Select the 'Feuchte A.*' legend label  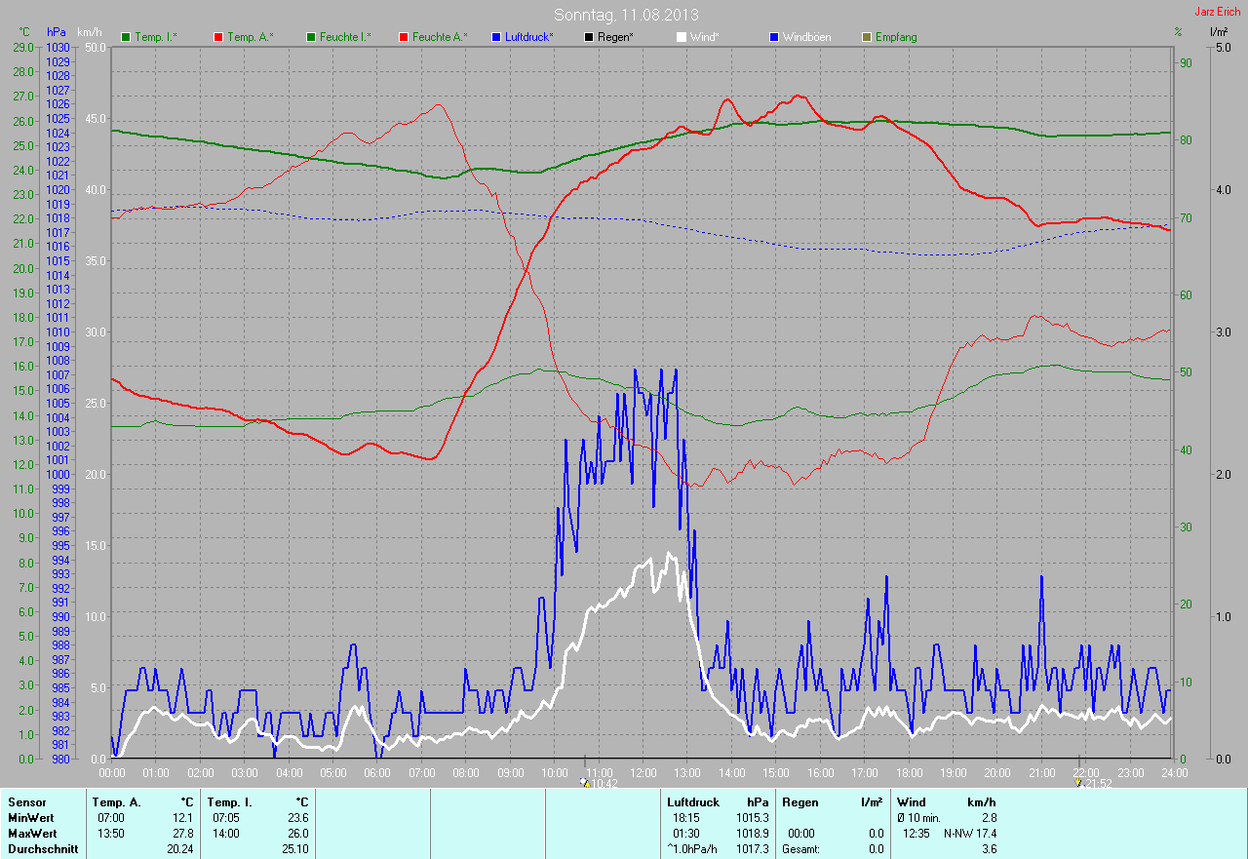(440, 37)
